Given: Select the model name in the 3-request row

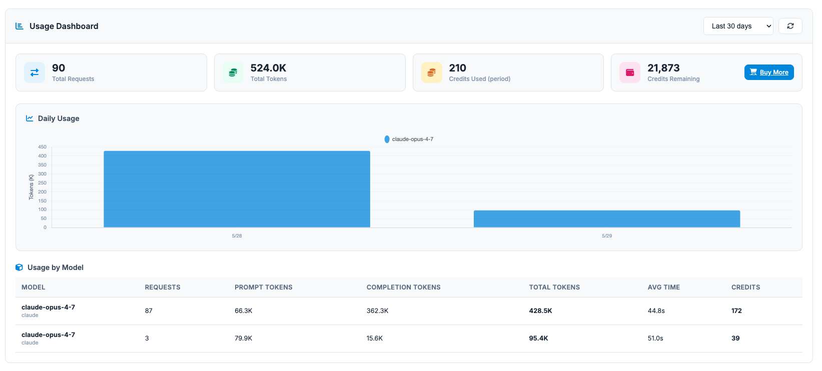Looking at the screenshot, I should (48, 335).
